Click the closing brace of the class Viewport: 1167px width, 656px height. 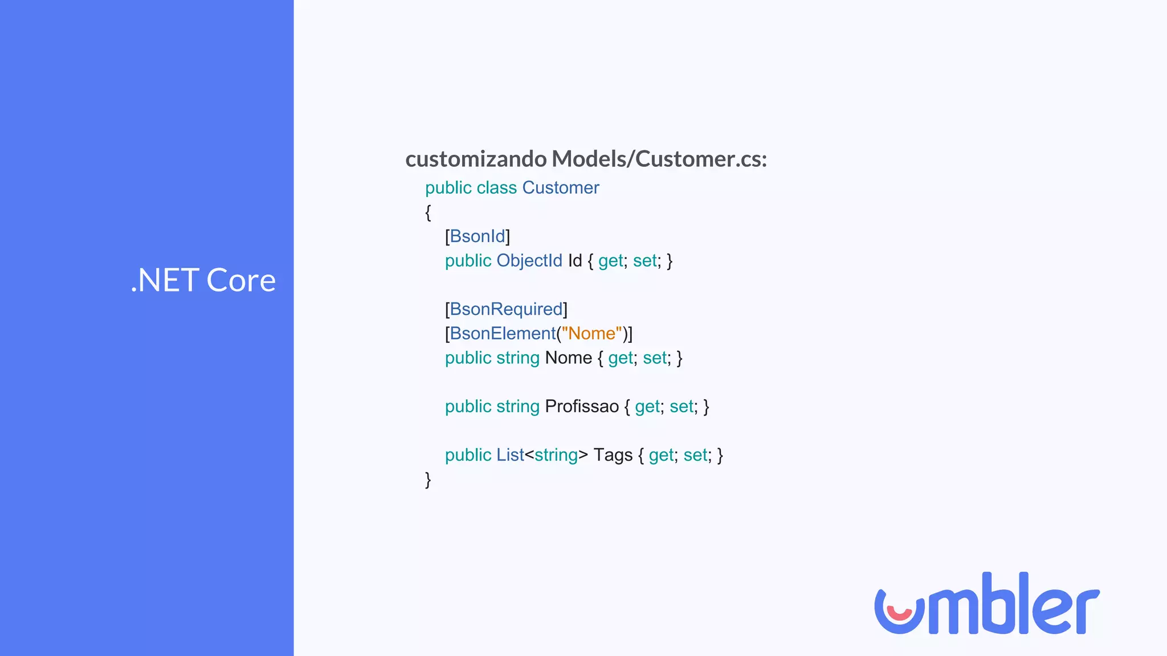(428, 479)
